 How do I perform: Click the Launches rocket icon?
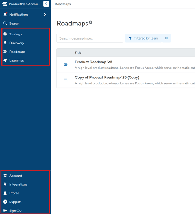5,61
